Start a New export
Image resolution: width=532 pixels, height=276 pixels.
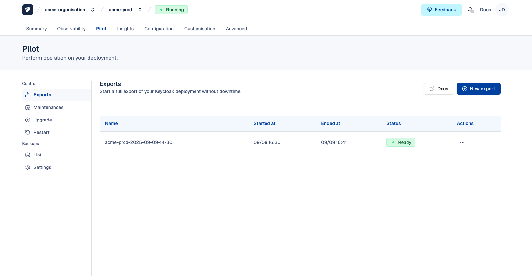(x=479, y=89)
